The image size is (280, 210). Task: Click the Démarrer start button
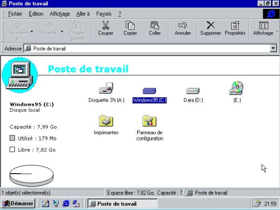coord(18,203)
